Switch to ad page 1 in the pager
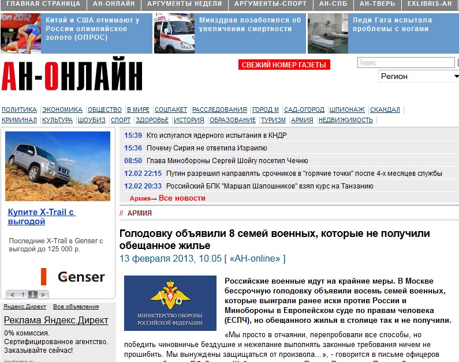459x362 pixels. click(23, 295)
